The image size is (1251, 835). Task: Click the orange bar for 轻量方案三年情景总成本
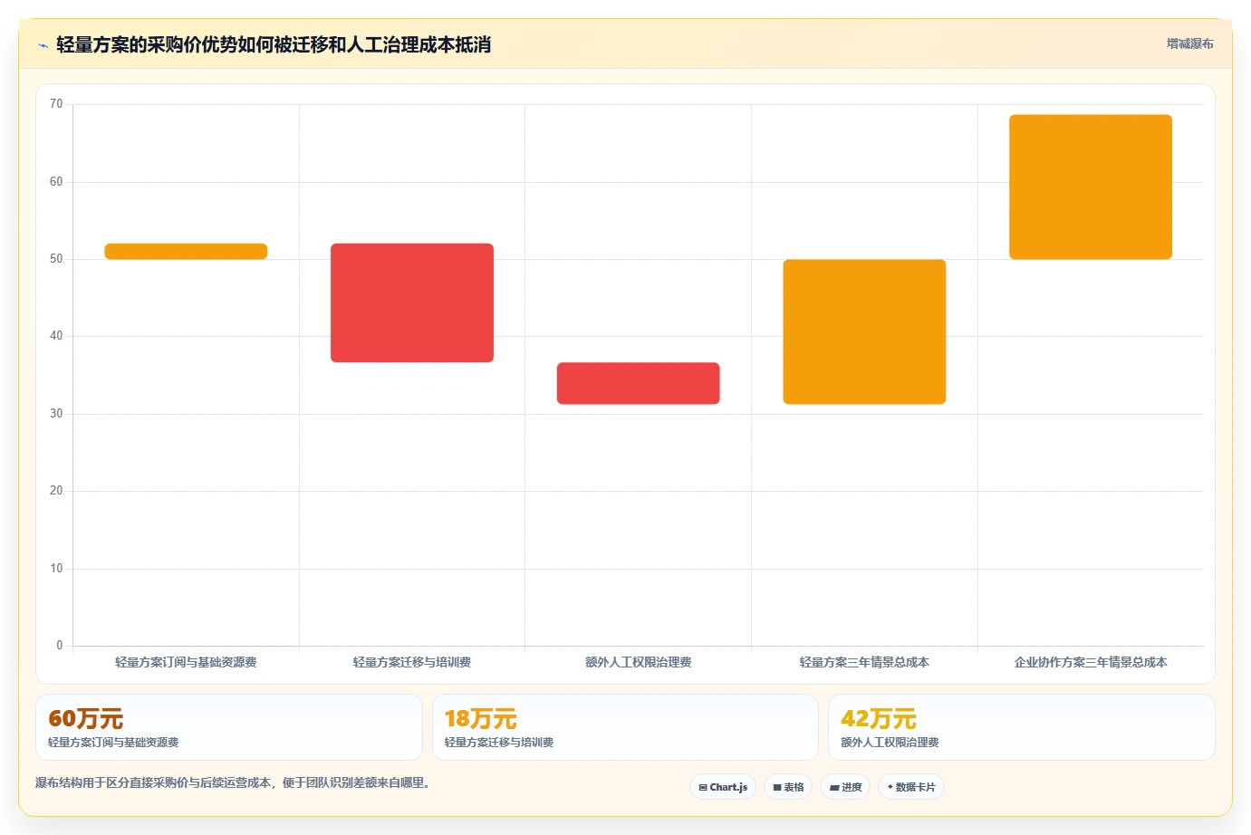pyautogui.click(x=864, y=331)
